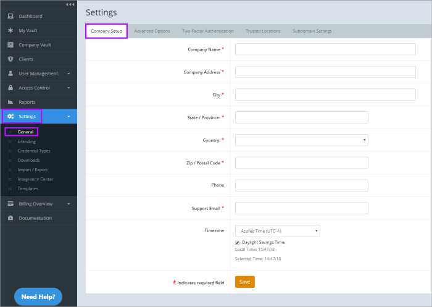Collapse the sidebar with top arrows
This screenshot has width=432, height=307.
[69, 4]
